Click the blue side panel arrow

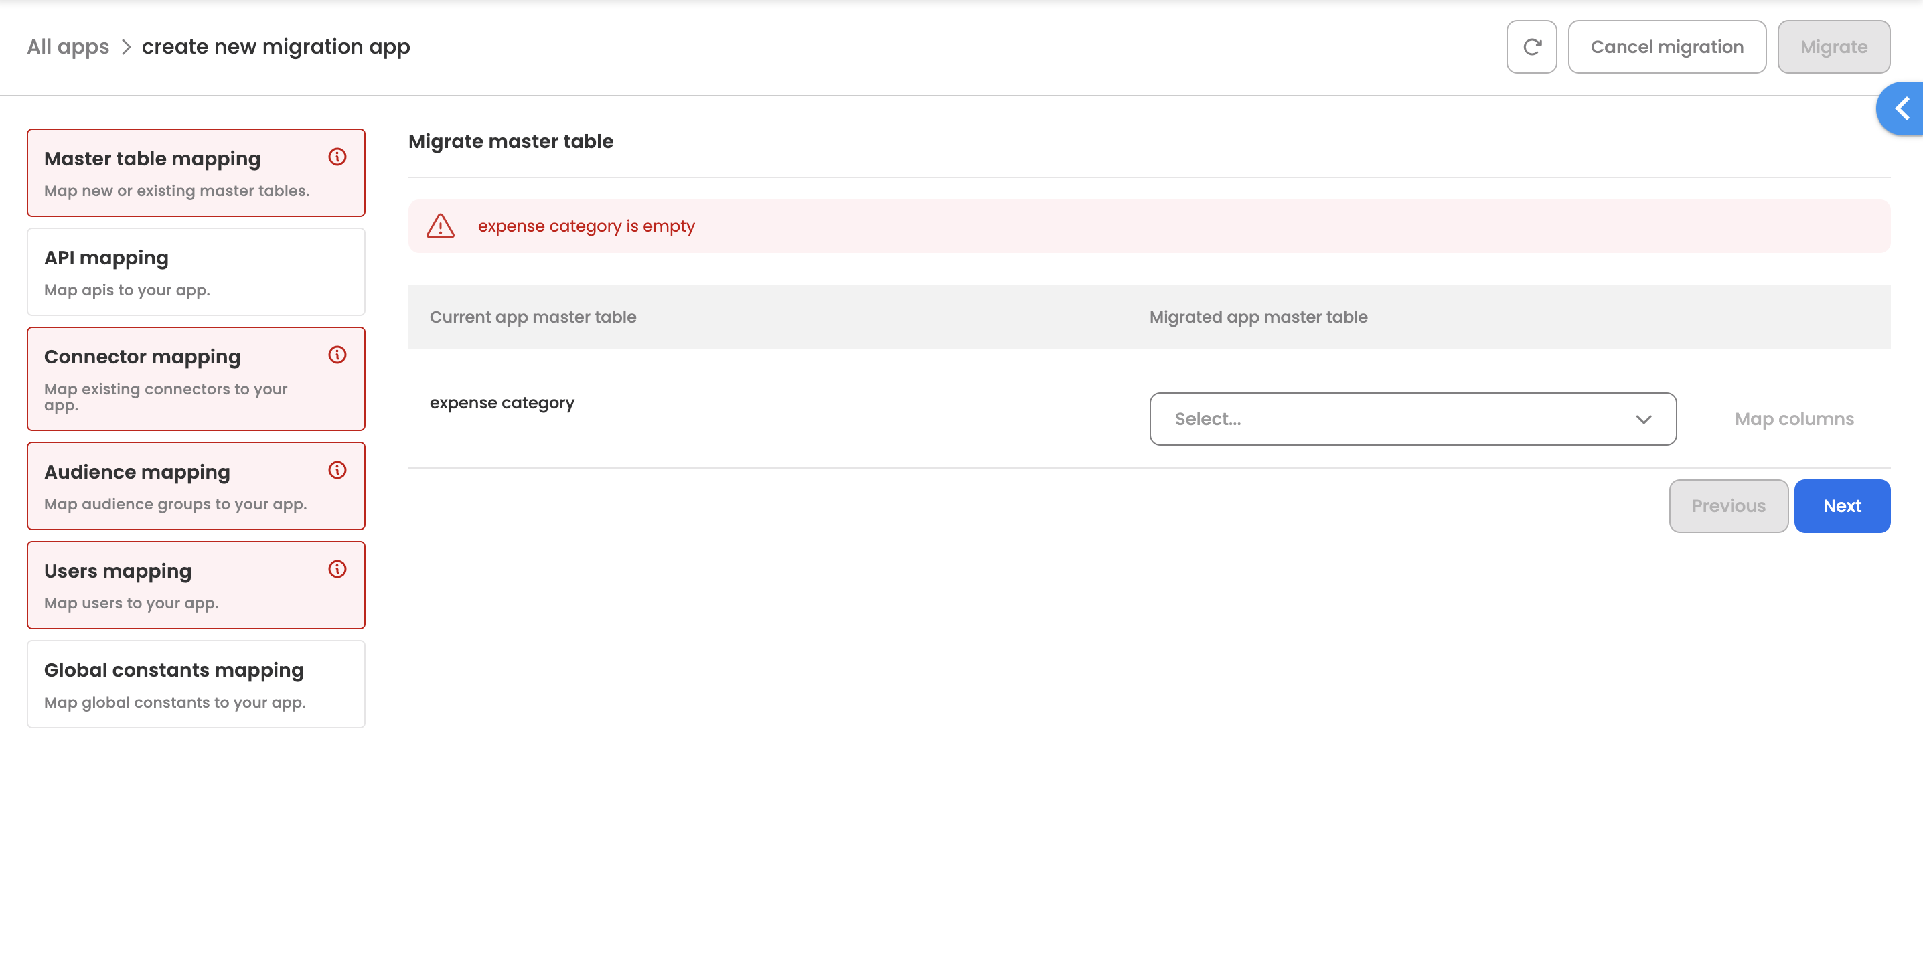(1902, 109)
